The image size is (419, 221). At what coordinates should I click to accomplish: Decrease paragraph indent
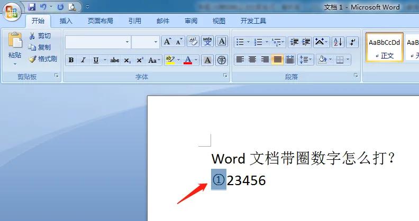point(294,42)
